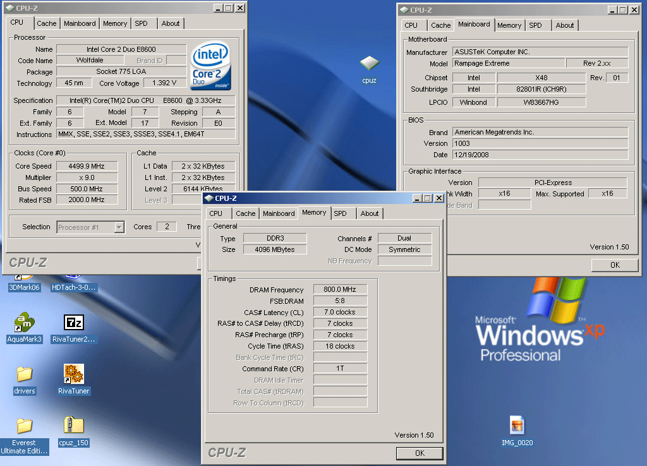Viewport: 647px width, 466px height.
Task: Open the RivaTuner2 7z archive icon
Action: click(74, 323)
